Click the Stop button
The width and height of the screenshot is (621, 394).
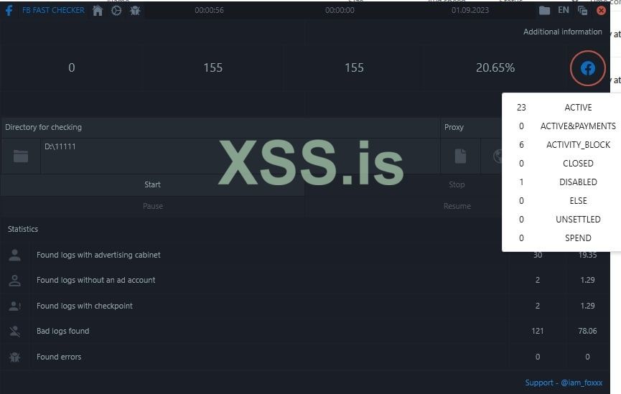457,184
